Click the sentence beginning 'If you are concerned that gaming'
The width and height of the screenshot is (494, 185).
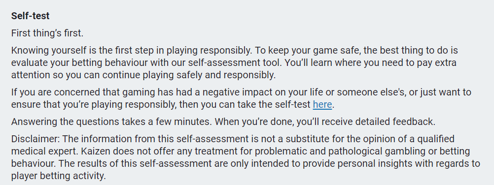[241, 98]
